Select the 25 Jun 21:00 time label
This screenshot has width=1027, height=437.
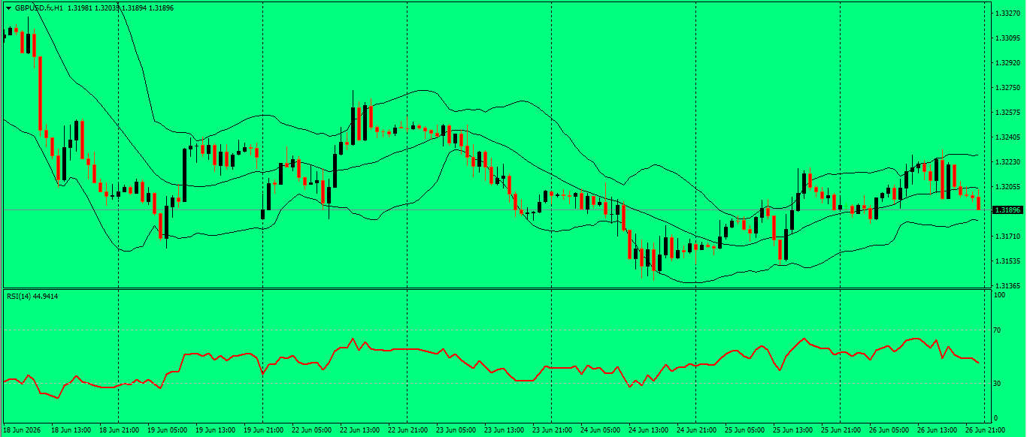click(841, 430)
